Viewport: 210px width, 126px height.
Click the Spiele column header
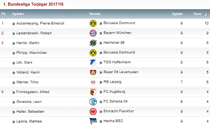[x=177, y=14]
